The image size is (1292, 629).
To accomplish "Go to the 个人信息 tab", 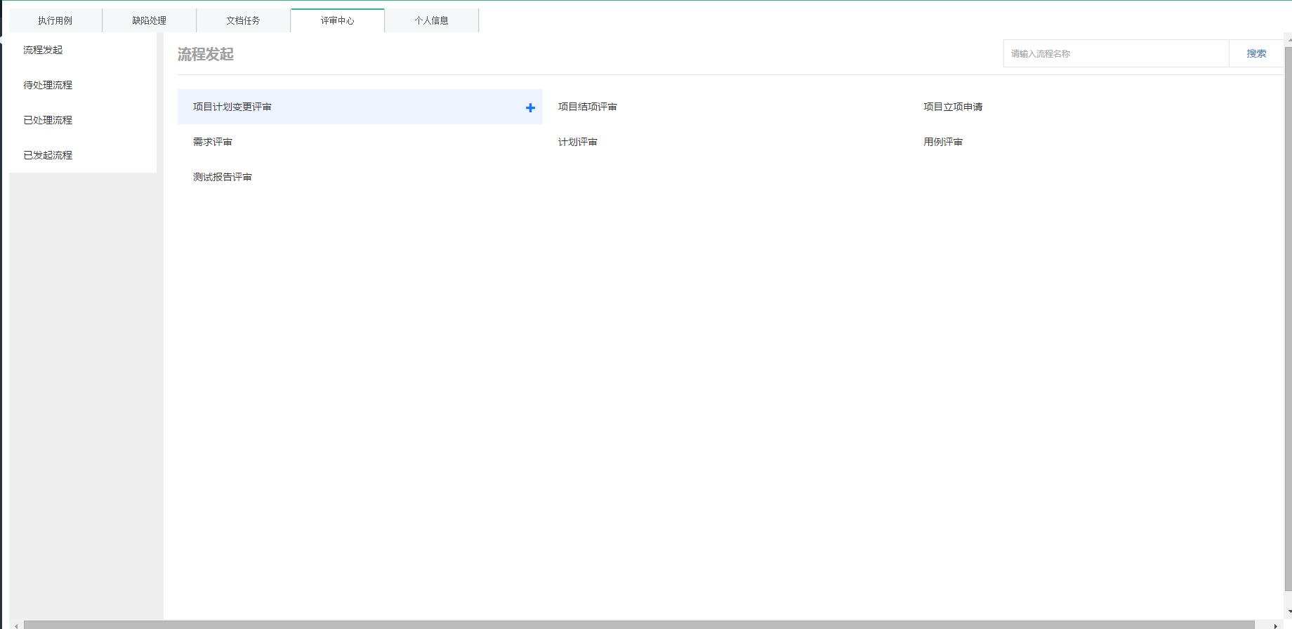I will click(431, 20).
